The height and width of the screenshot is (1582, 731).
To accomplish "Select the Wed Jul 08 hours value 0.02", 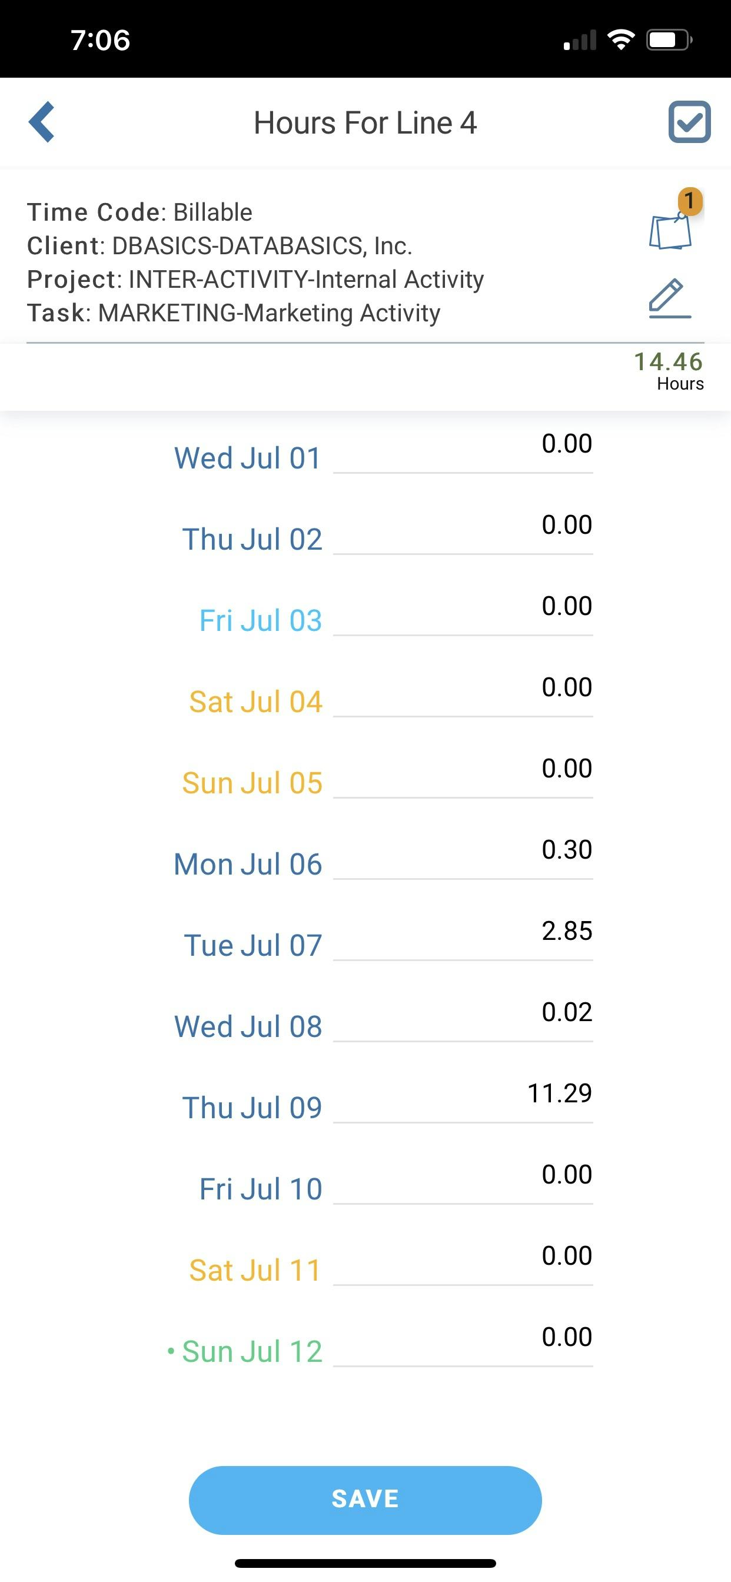I will [463, 1021].
